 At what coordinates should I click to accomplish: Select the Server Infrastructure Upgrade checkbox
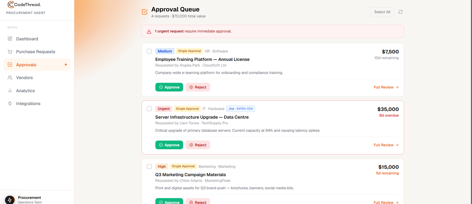(149, 109)
